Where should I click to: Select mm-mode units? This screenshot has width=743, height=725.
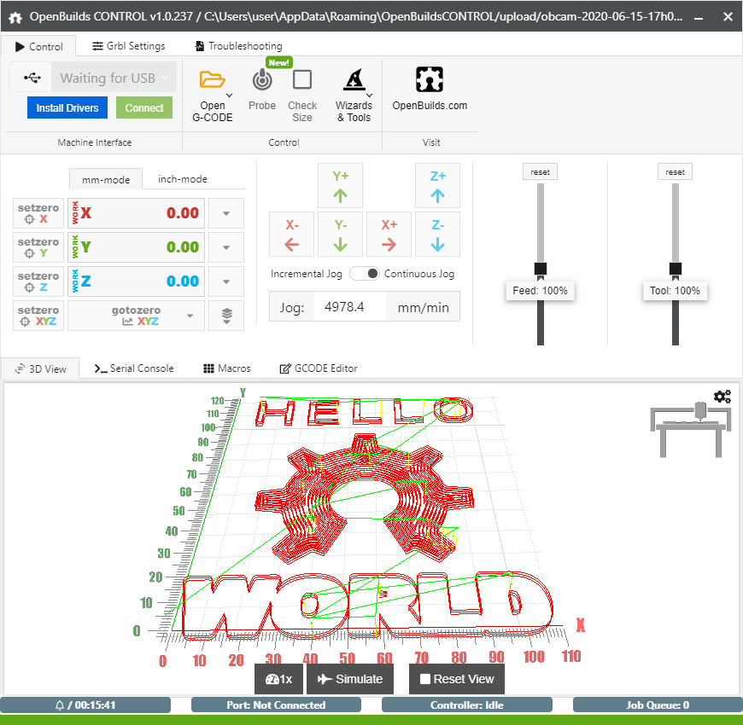[x=106, y=179]
